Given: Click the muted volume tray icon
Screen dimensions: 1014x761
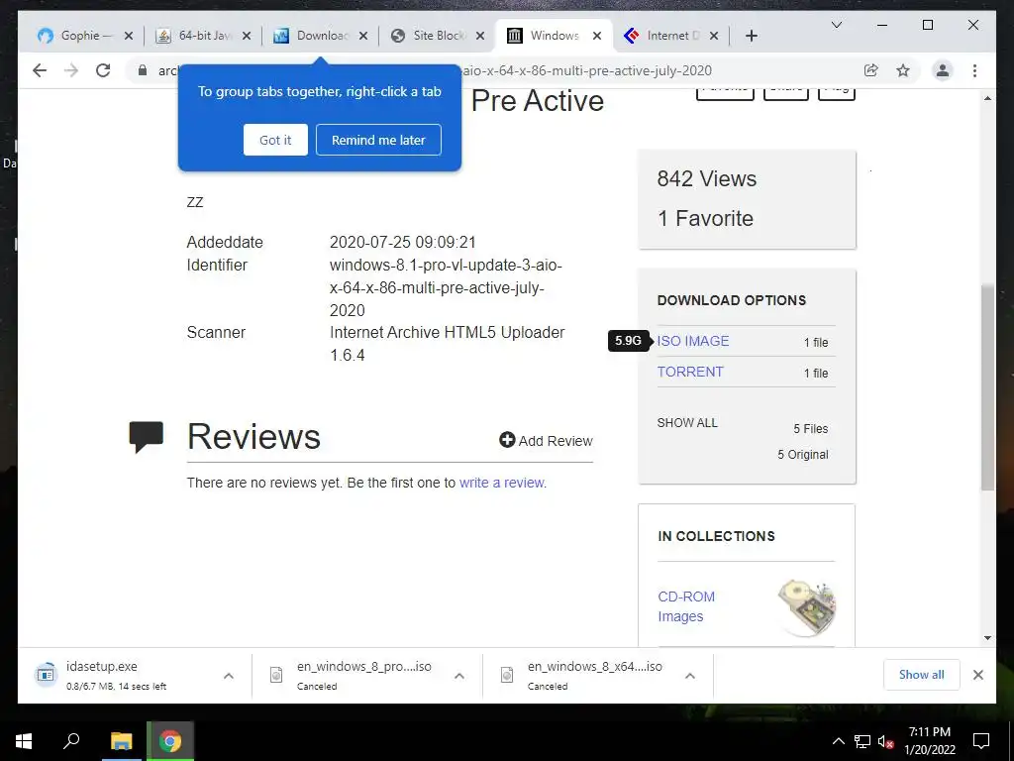Looking at the screenshot, I should pos(886,741).
